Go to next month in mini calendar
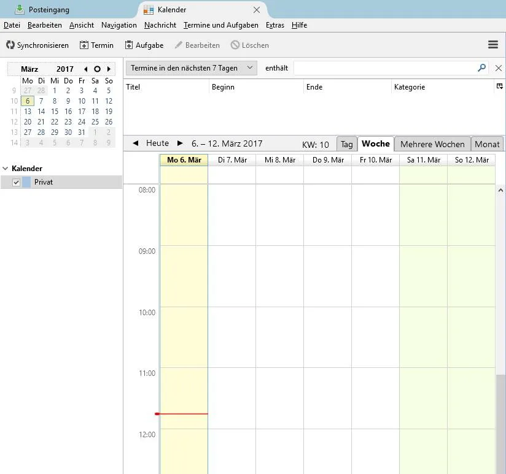The width and height of the screenshot is (506, 474). click(109, 69)
